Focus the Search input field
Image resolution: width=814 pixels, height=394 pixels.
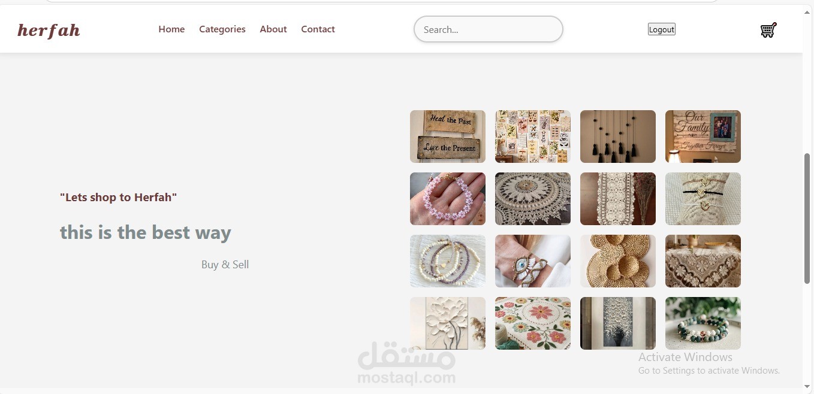pyautogui.click(x=489, y=29)
